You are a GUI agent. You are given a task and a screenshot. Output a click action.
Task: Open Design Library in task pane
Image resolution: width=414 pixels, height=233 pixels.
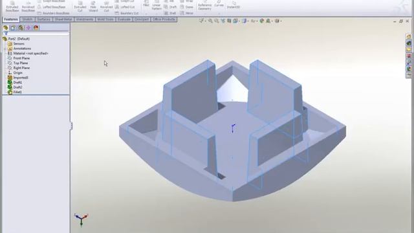409,43
